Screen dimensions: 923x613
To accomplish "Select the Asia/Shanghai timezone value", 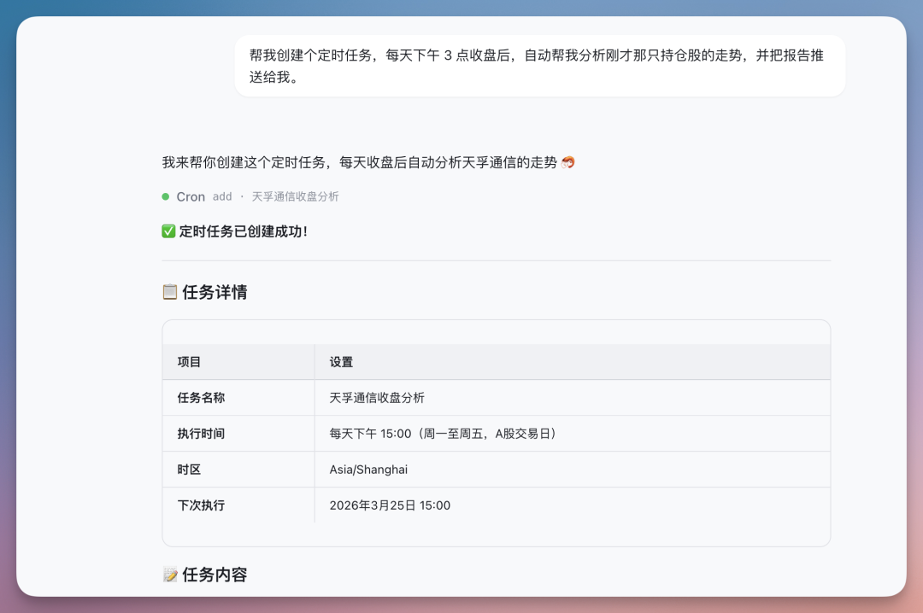I will pos(368,469).
